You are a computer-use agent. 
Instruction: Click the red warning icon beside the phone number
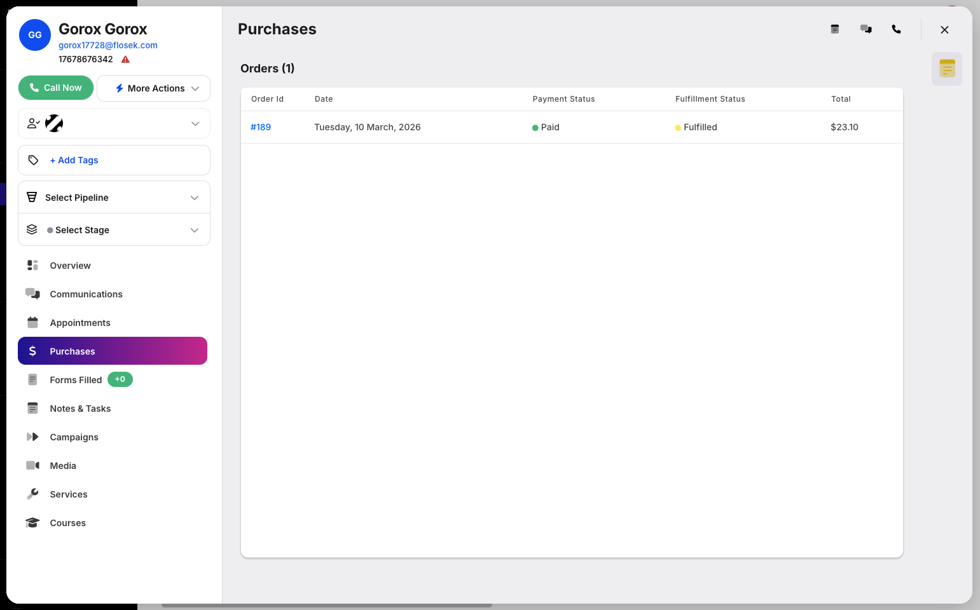pyautogui.click(x=125, y=60)
